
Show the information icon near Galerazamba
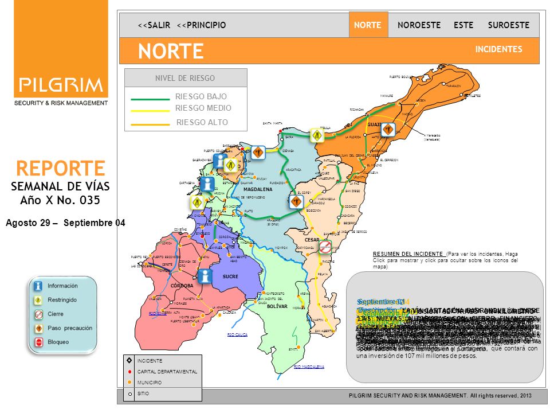coord(219,161)
